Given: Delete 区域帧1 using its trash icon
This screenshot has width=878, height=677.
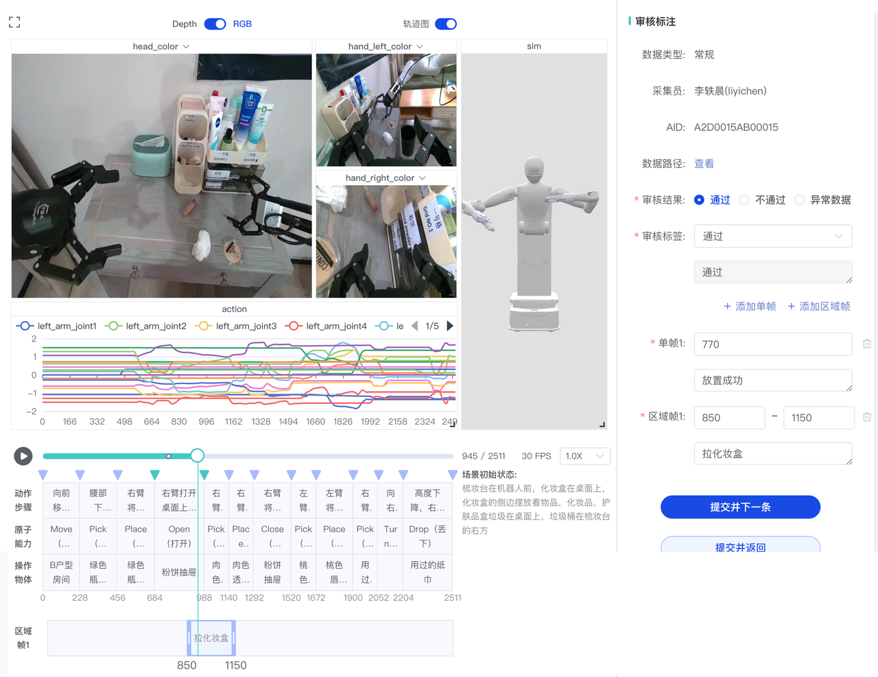Looking at the screenshot, I should tap(866, 417).
